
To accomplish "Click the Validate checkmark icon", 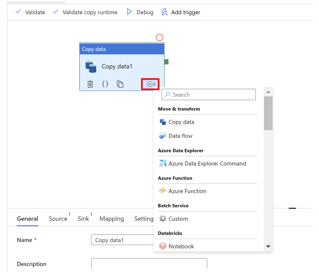I will [x=18, y=11].
